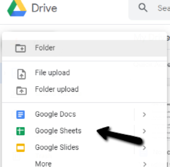Choose Folder upload menu entry
The image size is (170, 167).
(x=85, y=89)
